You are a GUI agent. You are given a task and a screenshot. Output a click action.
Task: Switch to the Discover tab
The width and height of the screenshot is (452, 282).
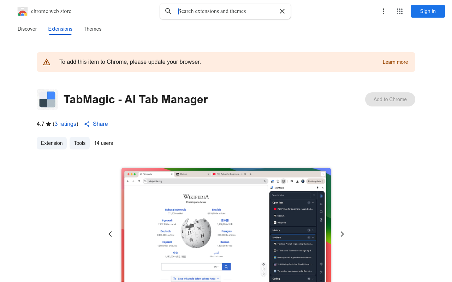coord(27,29)
